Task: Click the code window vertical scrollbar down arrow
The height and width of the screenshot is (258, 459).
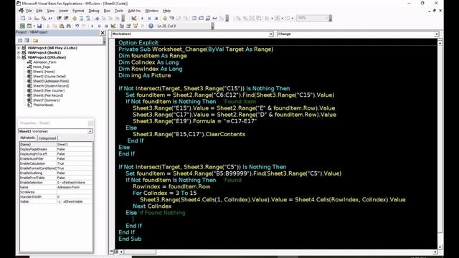Action: click(440, 247)
